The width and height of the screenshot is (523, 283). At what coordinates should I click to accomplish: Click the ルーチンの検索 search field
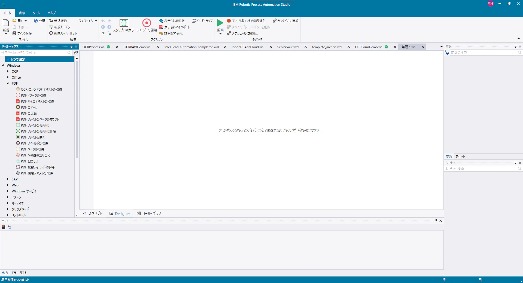click(483, 169)
